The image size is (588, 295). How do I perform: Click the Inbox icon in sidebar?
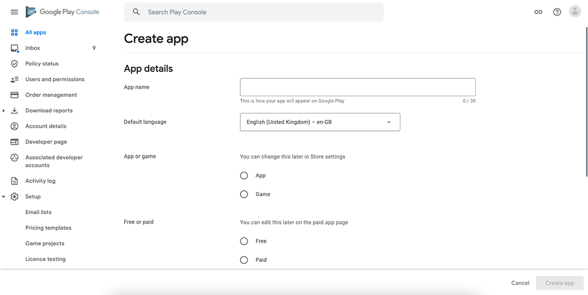[15, 48]
